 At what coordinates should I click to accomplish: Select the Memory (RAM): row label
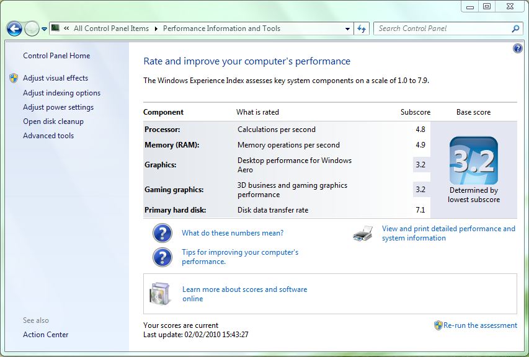(172, 145)
